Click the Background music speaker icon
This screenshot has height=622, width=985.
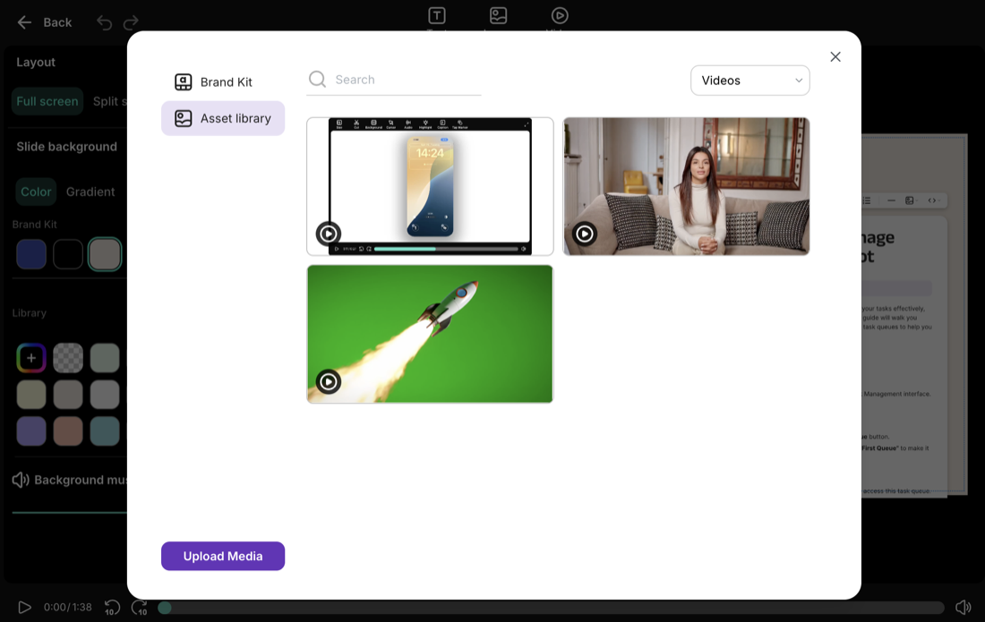point(20,481)
